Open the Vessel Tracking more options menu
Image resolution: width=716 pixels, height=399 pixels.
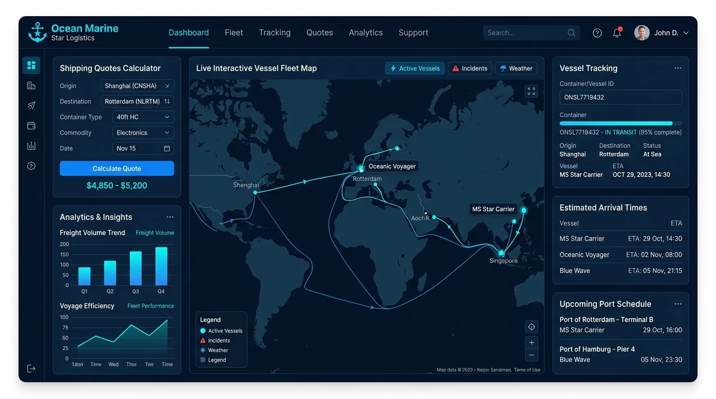[678, 68]
